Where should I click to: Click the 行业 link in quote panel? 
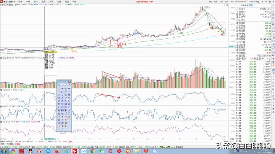click(259, 56)
